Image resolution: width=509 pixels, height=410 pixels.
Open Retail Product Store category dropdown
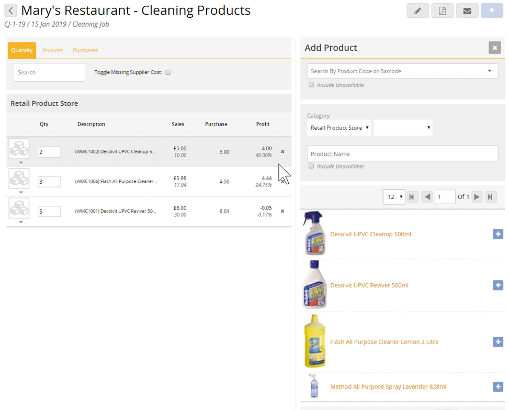(339, 128)
